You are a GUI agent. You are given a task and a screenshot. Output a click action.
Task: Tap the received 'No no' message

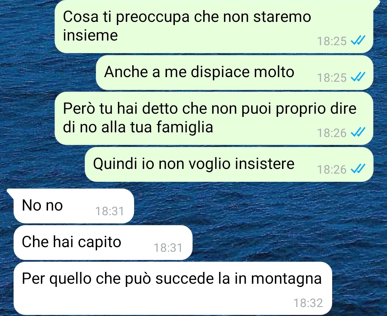pyautogui.click(x=74, y=206)
